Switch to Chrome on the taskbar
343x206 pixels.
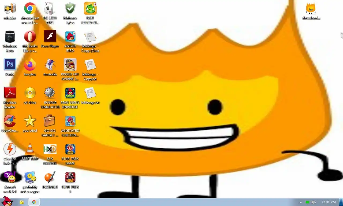point(34,202)
